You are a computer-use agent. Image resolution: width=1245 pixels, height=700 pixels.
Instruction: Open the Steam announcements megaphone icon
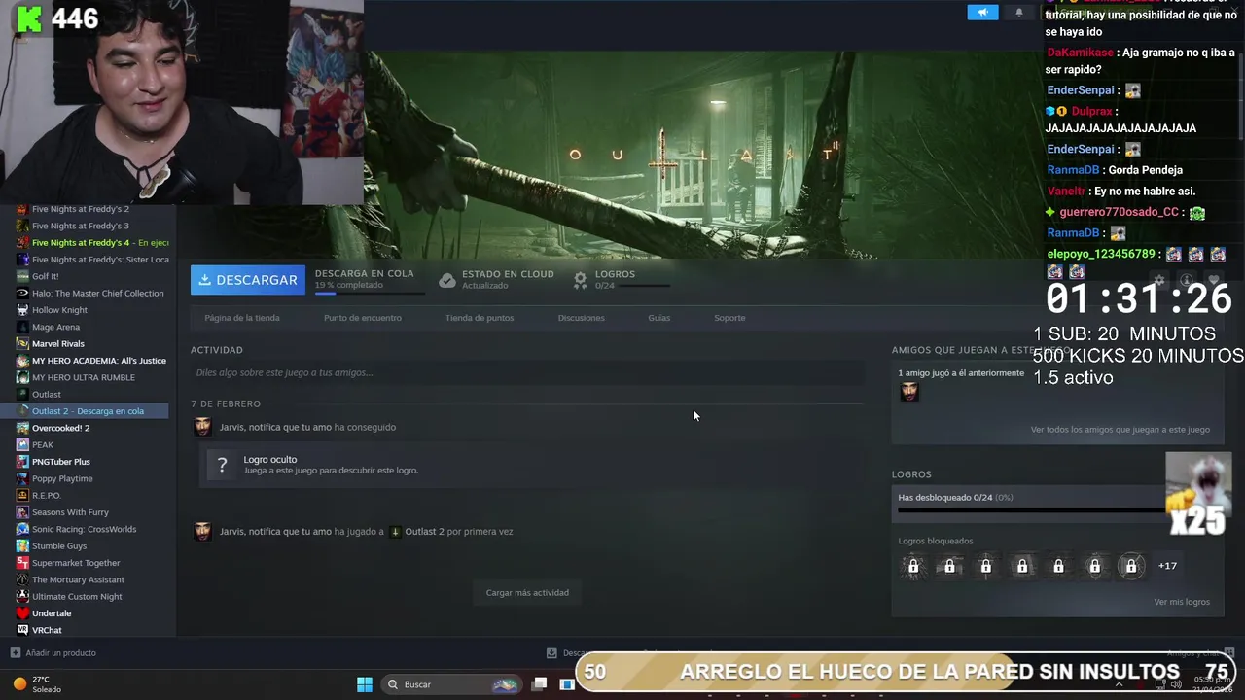tap(982, 13)
